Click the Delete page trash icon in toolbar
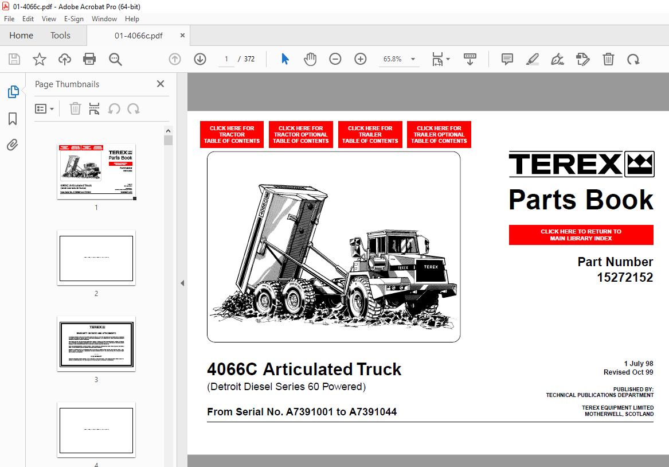This screenshot has height=467, width=669. 608,59
